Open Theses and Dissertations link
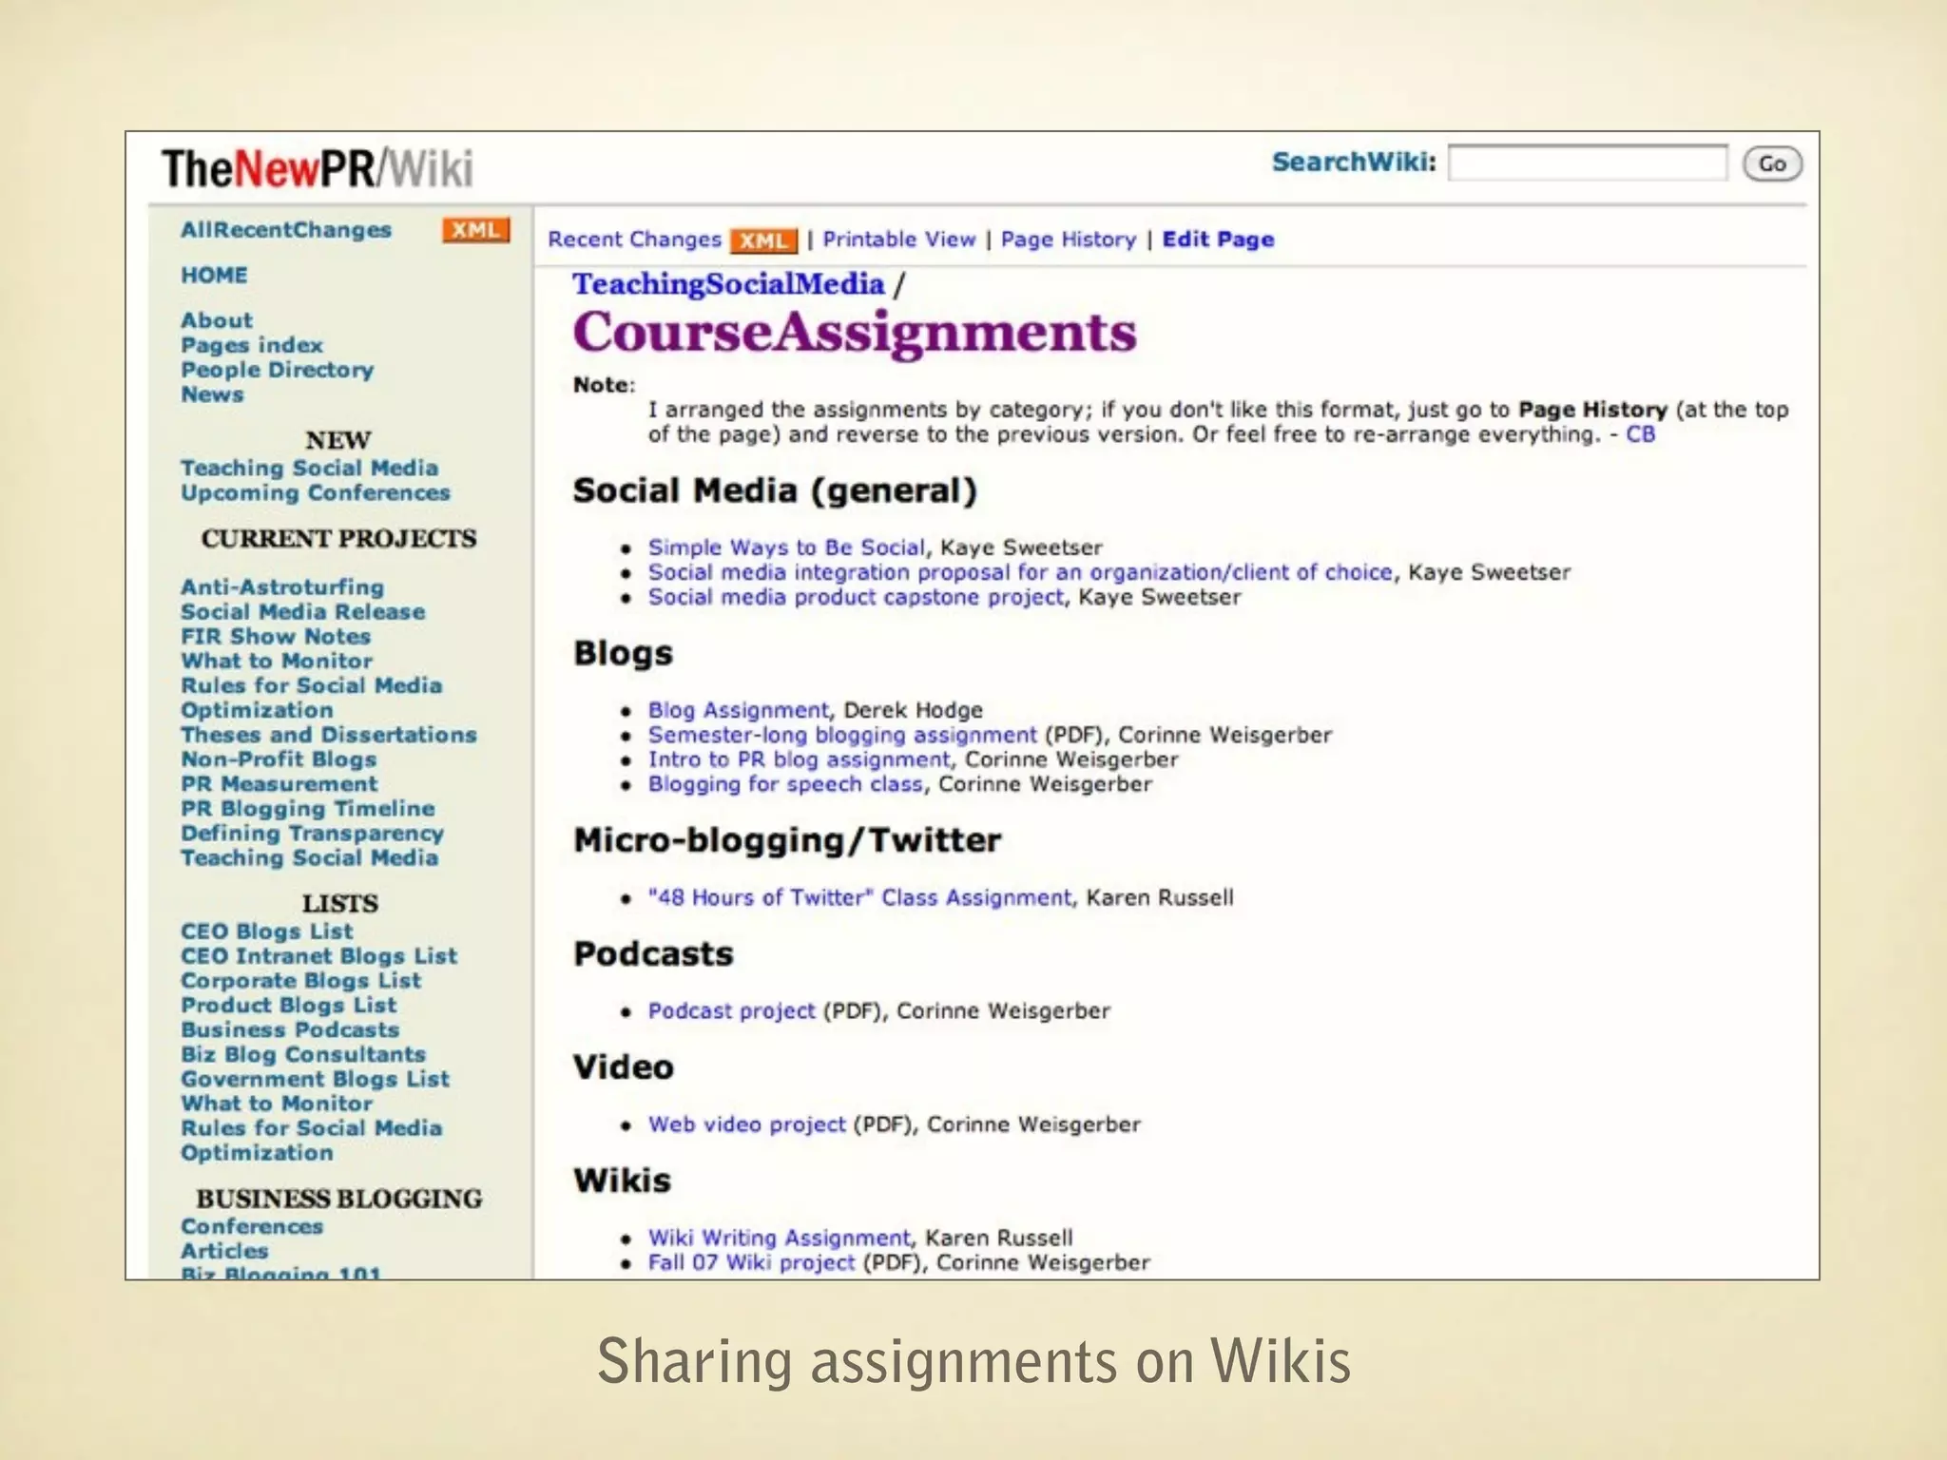Screen dimensions: 1947x1460 point(328,735)
